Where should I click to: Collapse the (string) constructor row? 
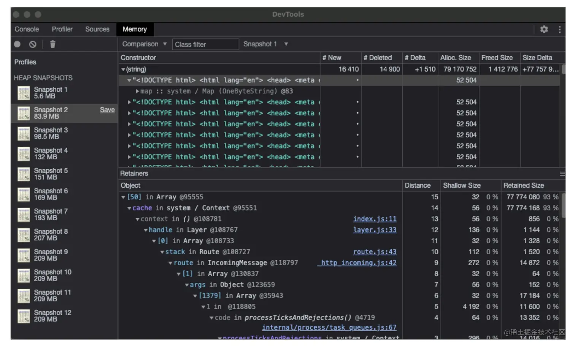[x=123, y=70]
